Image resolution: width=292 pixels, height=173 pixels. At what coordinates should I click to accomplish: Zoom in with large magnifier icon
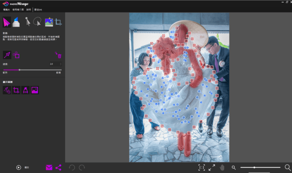(288, 167)
